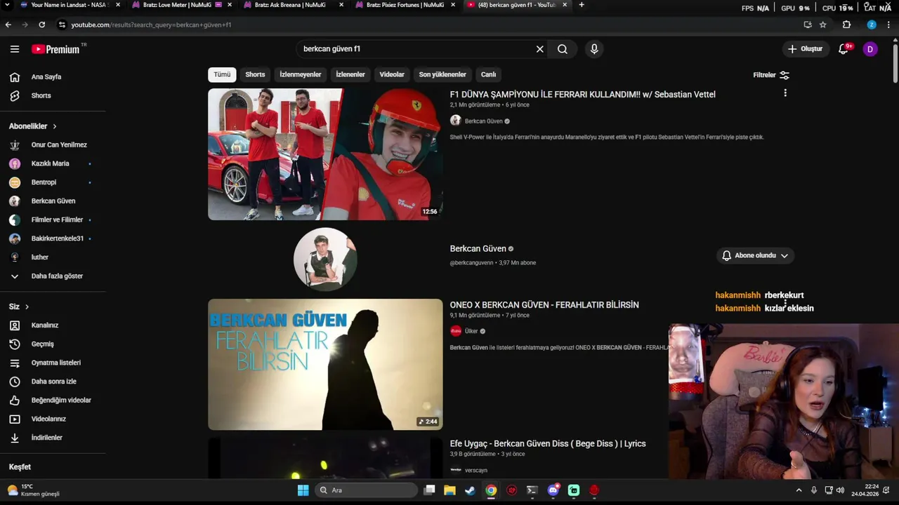
Task: Open the Windows Start menu
Action: pos(303,490)
